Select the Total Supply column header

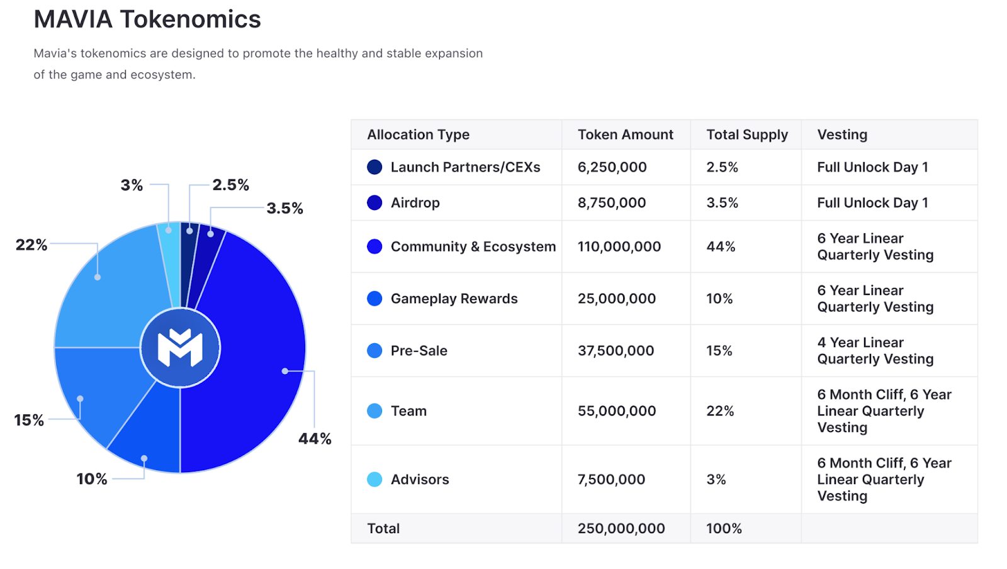[747, 135]
